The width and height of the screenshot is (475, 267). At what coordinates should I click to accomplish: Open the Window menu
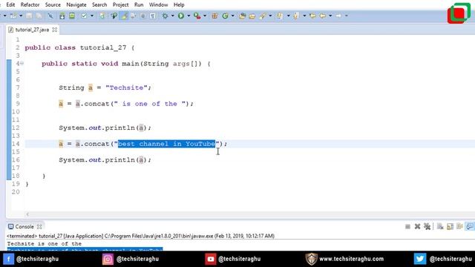[x=158, y=5]
